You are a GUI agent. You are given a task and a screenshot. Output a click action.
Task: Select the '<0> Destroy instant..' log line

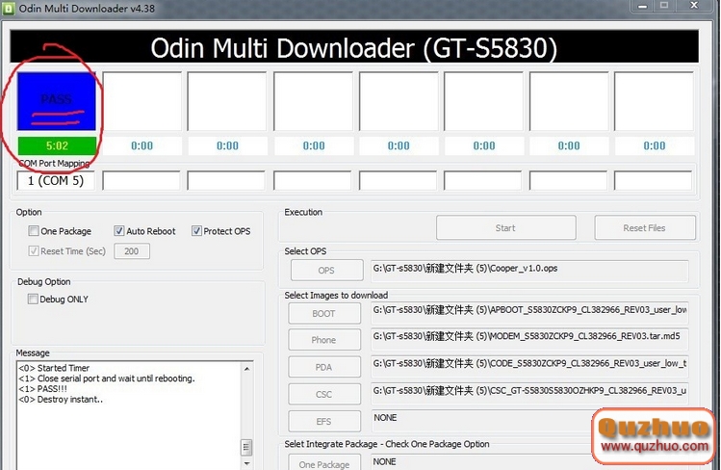[61, 400]
